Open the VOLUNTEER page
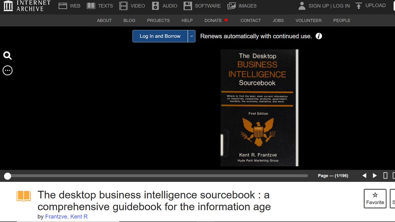This screenshot has height=222, width=395. (x=308, y=20)
